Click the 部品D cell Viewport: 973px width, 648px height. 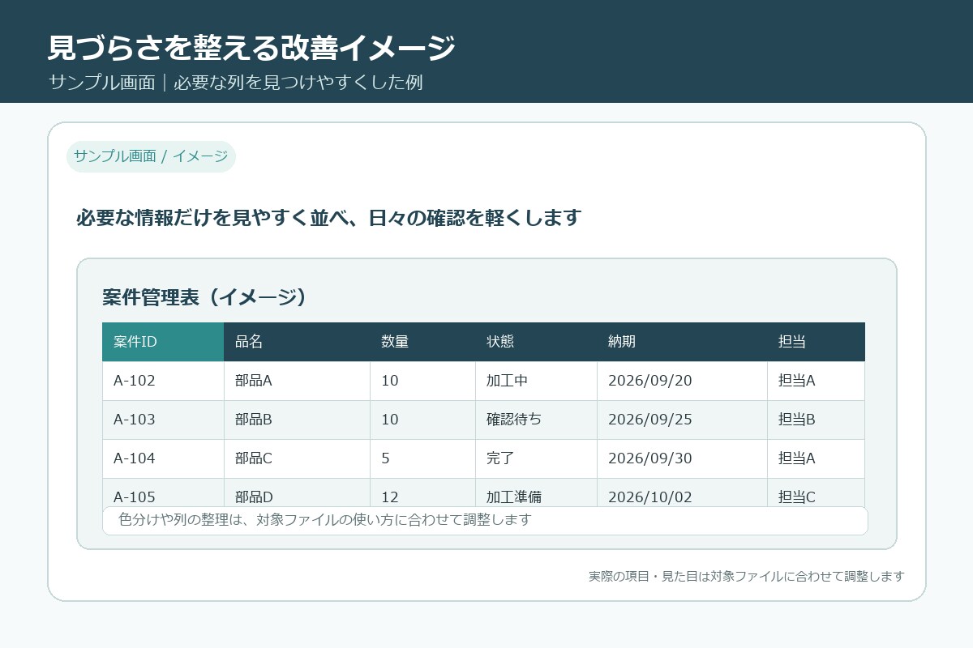tap(297, 492)
